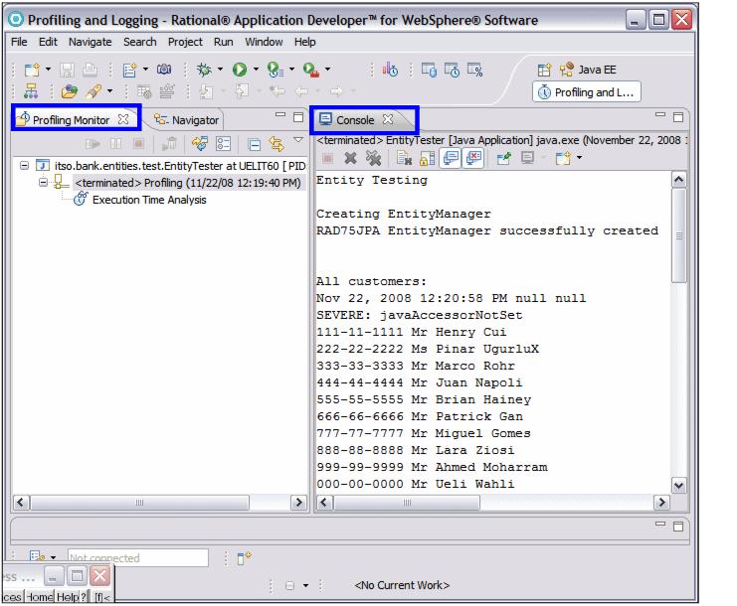Click the checklist icon in Profiling Monitor toolbar

point(223,144)
